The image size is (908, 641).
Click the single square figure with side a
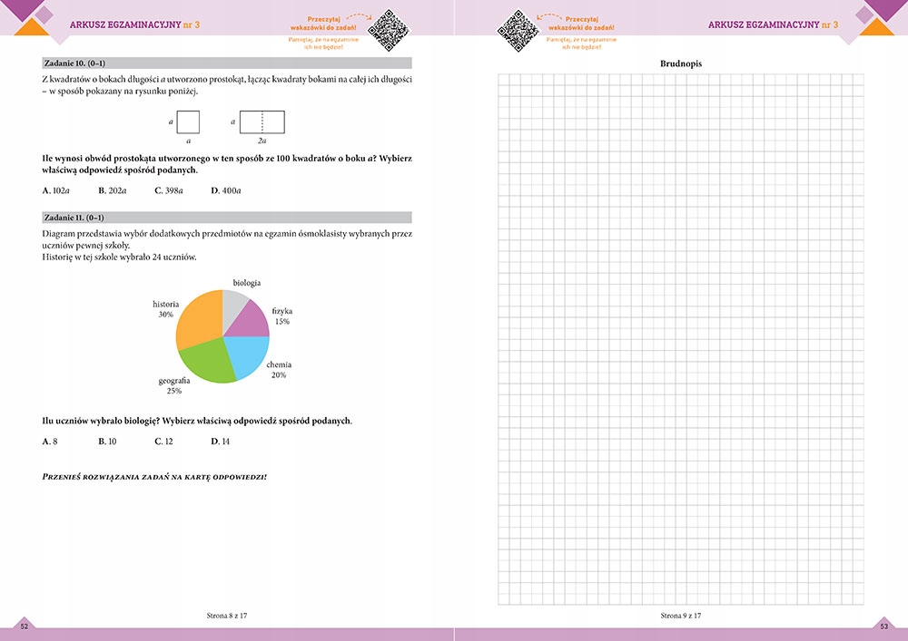[188, 122]
